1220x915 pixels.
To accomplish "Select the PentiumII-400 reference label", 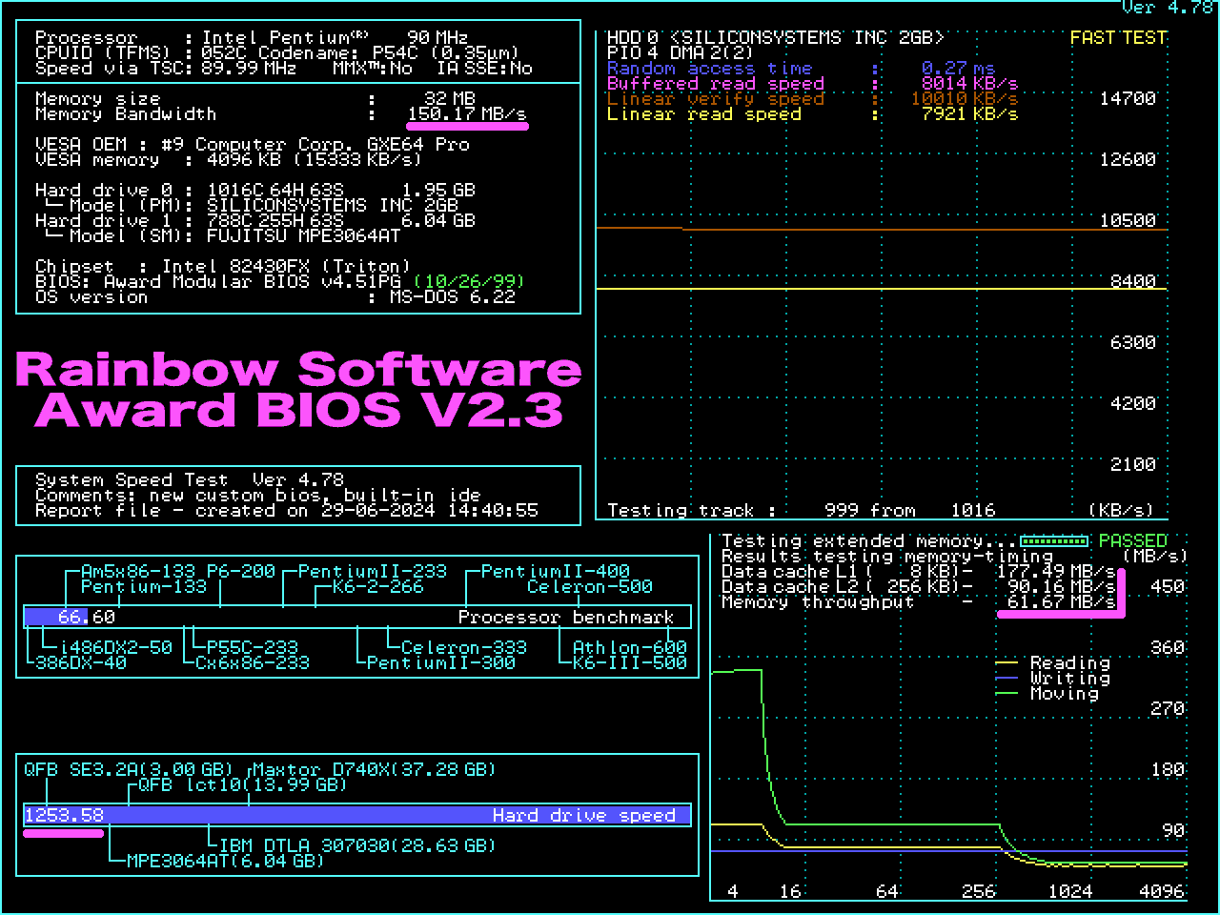I will [556, 571].
